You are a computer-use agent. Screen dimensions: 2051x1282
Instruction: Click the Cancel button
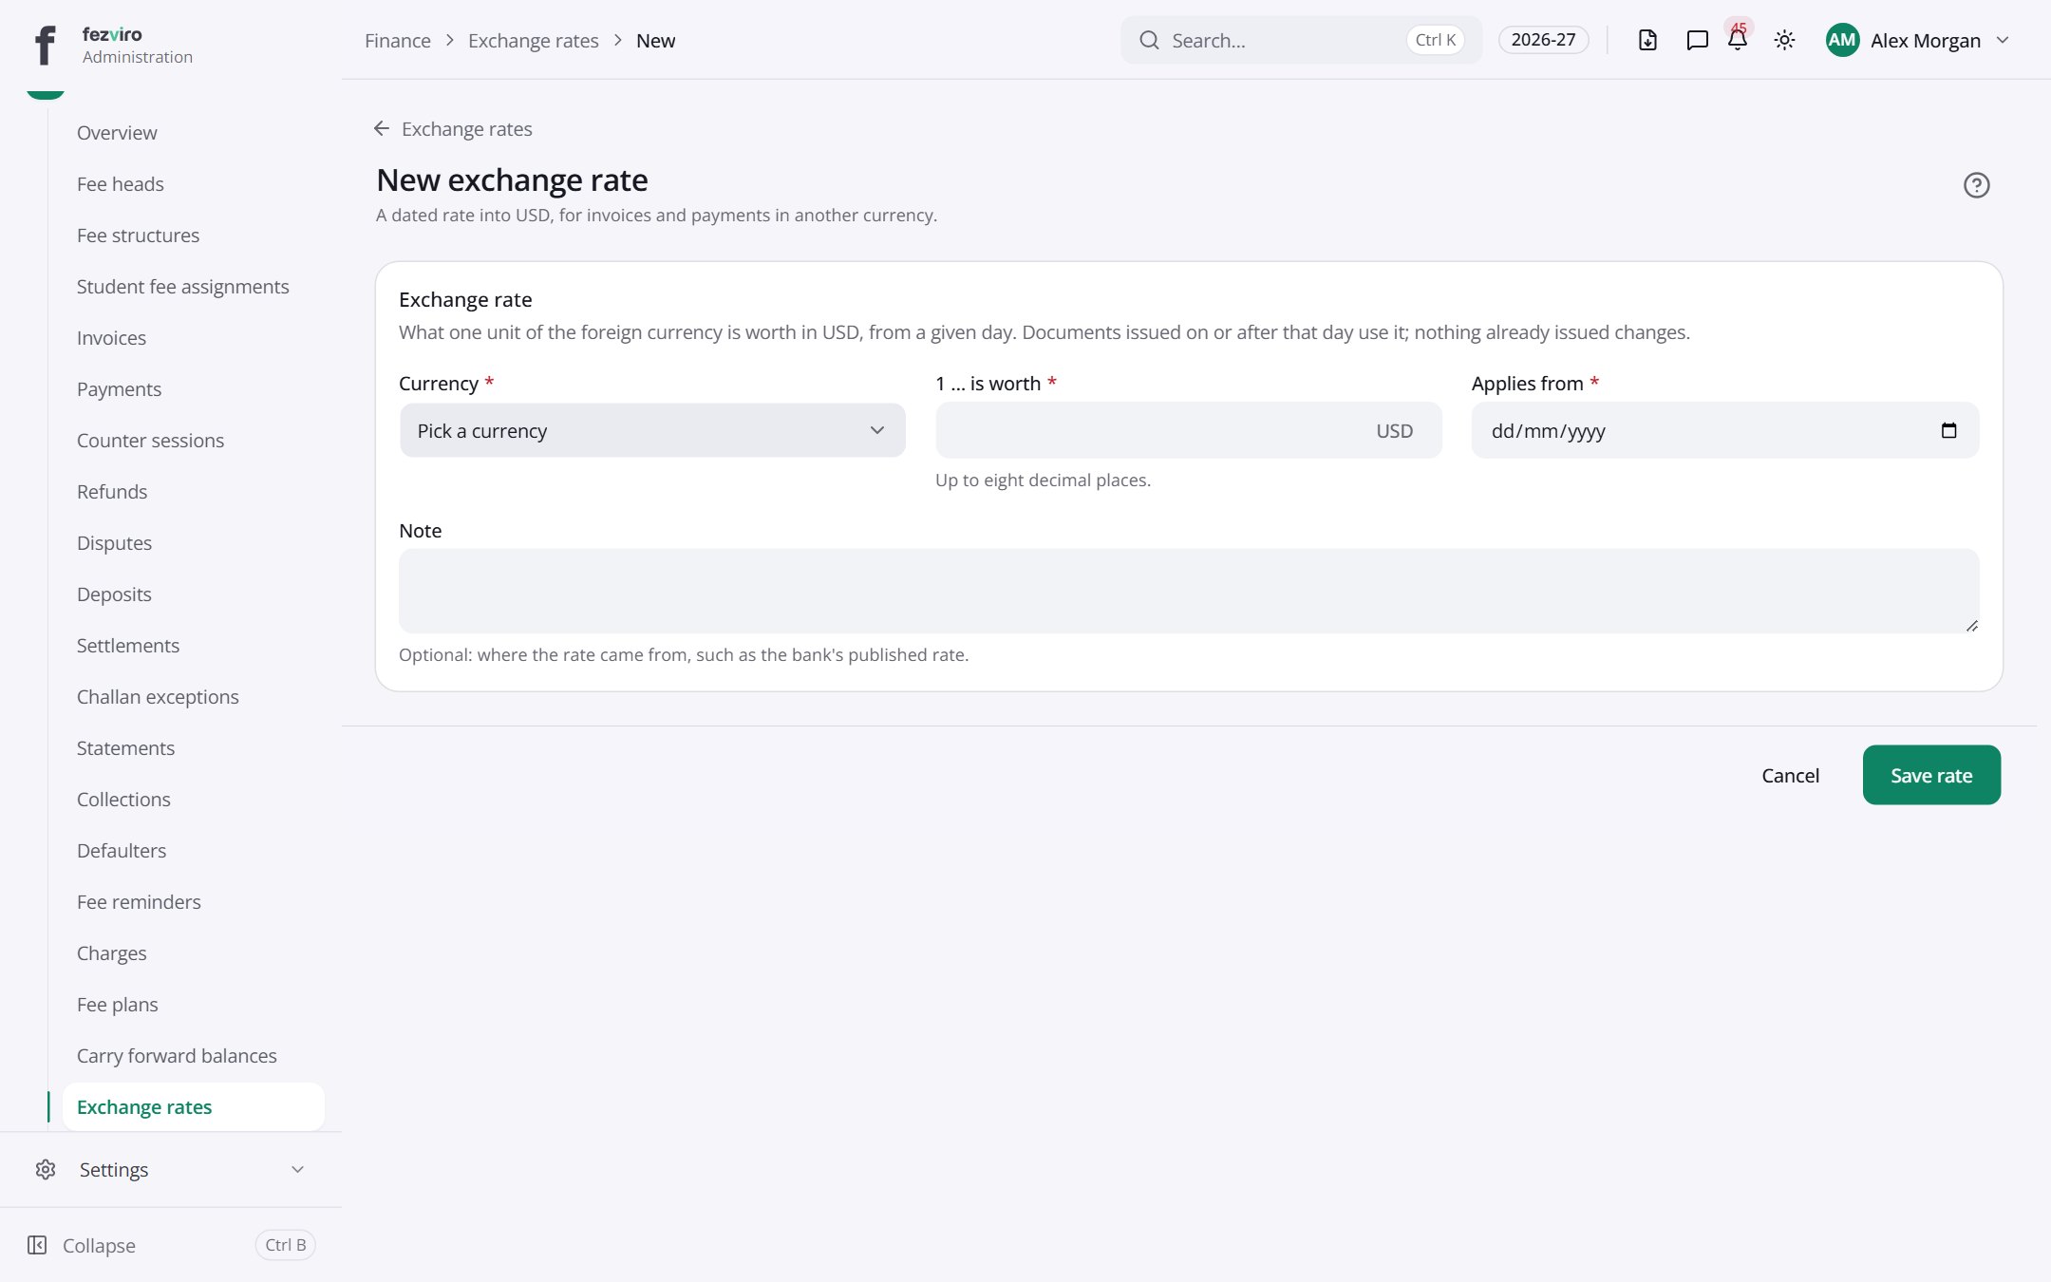(x=1790, y=775)
